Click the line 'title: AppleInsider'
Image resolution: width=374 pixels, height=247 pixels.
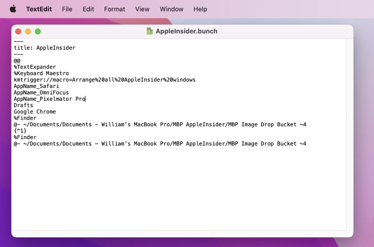pos(45,48)
